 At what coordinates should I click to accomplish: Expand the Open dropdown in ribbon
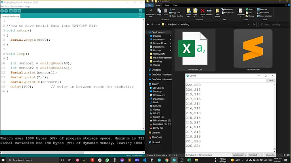250,9
